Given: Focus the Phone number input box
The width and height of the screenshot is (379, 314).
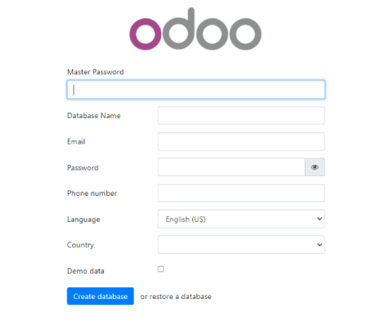Looking at the screenshot, I should click(241, 193).
